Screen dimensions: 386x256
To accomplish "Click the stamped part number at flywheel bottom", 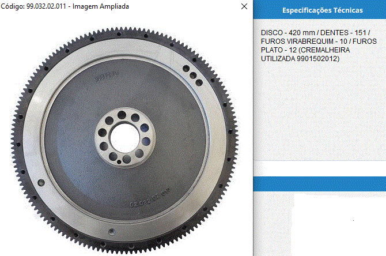I will [x=142, y=201].
